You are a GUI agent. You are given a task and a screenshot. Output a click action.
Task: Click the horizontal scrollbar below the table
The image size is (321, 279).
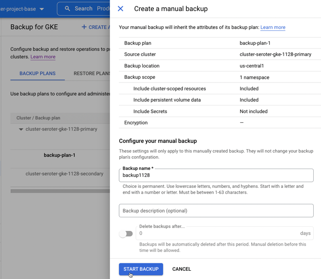pyautogui.click(x=60, y=191)
